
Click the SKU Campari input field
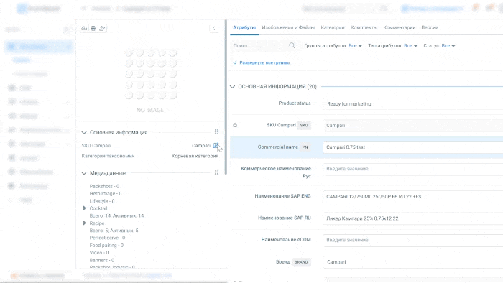(413, 125)
